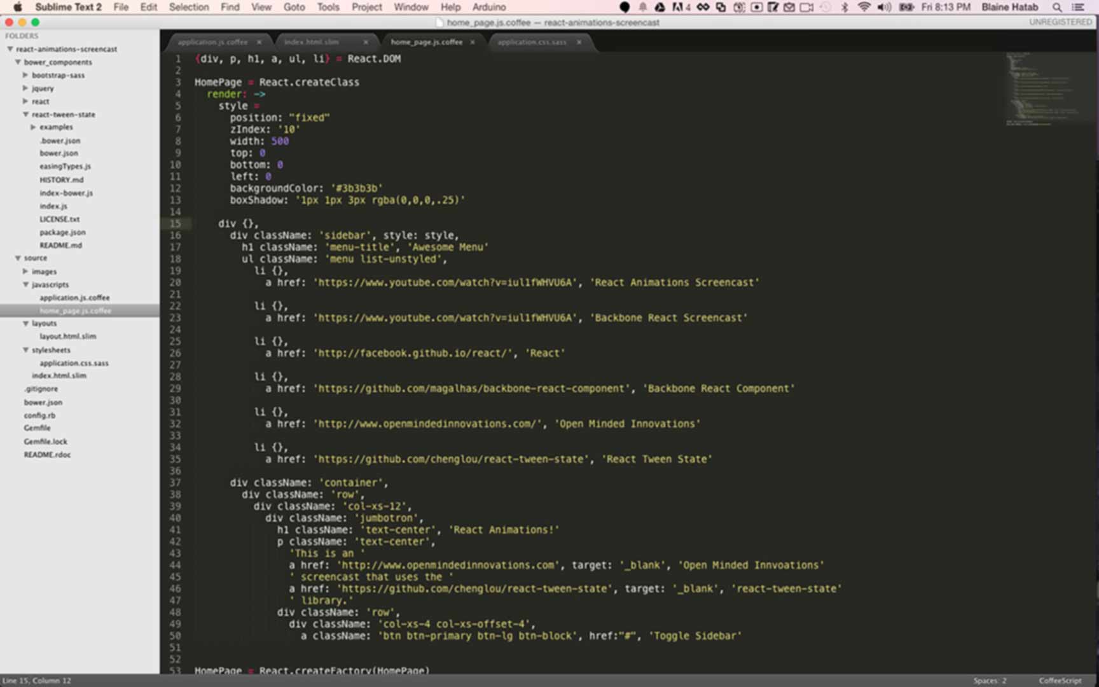This screenshot has height=687, width=1099.
Task: Click the Adobe menu bar icon
Action: [681, 7]
